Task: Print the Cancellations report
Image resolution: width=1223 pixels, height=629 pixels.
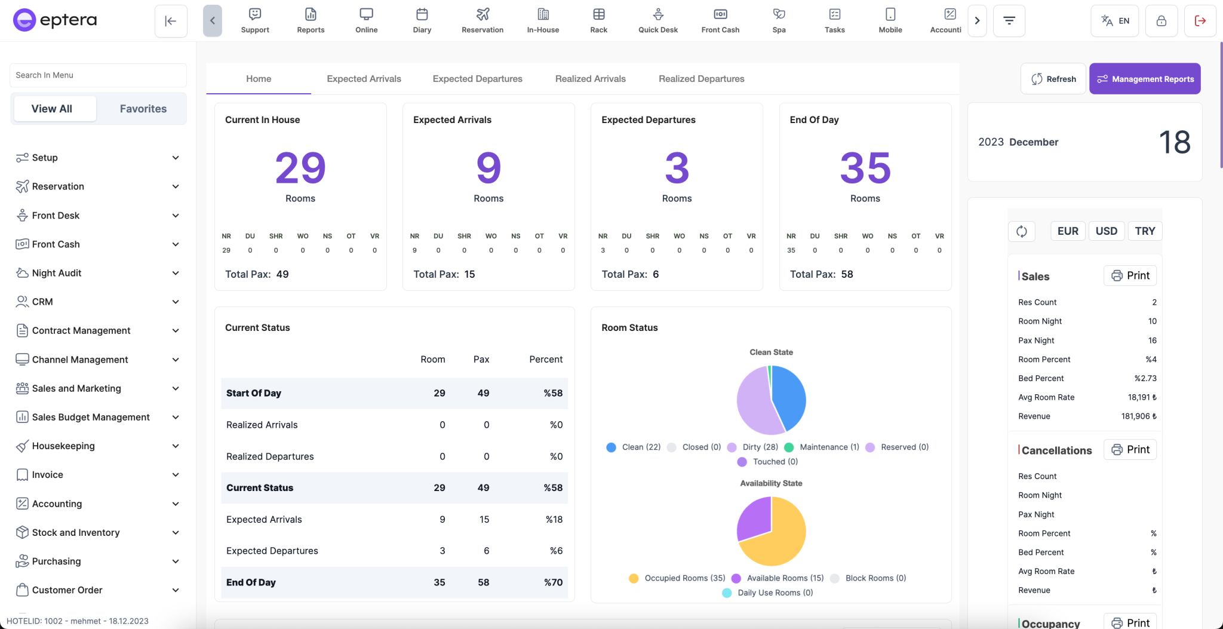Action: click(1130, 449)
